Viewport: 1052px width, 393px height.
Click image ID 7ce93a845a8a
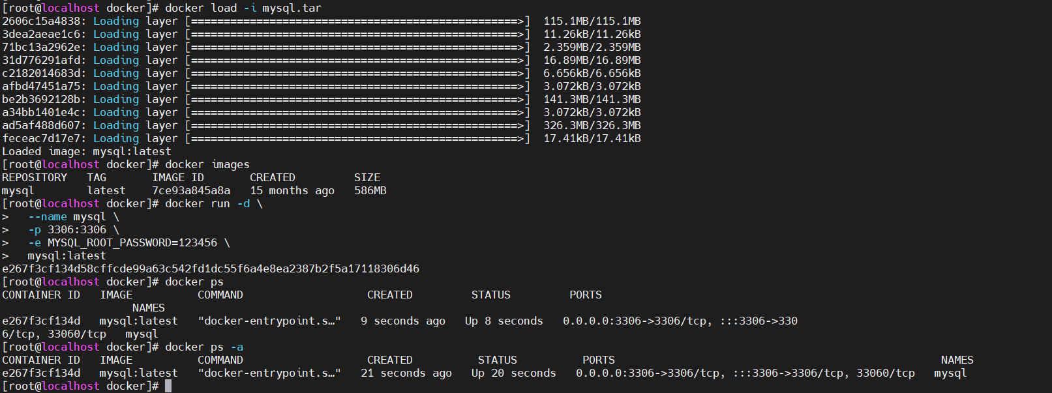[191, 190]
